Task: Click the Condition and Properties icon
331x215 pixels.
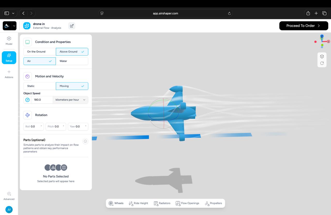Action: coord(28,42)
